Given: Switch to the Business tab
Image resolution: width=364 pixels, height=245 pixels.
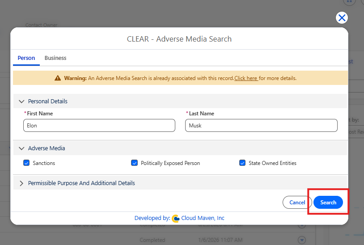Looking at the screenshot, I should (x=55, y=58).
